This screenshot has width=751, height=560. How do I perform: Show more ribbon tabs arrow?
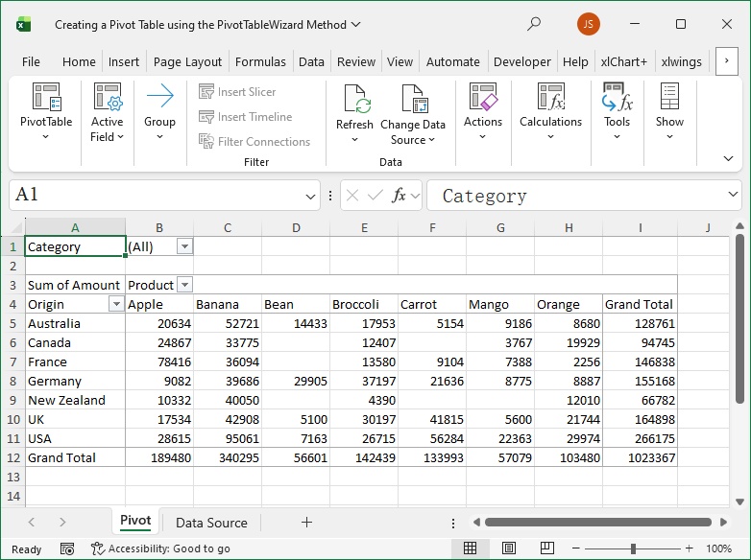[x=727, y=60]
